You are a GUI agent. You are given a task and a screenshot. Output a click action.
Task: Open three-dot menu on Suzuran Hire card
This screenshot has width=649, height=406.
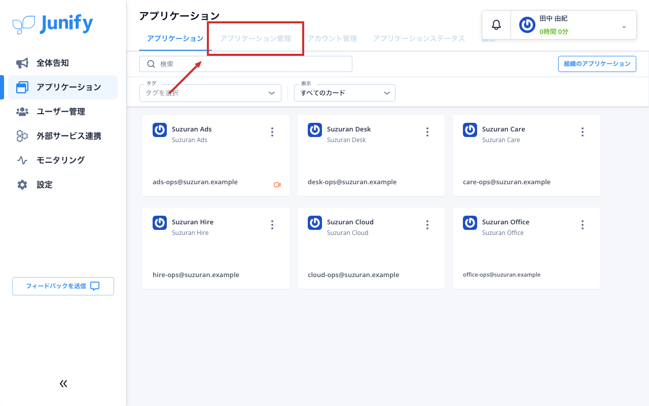point(272,225)
